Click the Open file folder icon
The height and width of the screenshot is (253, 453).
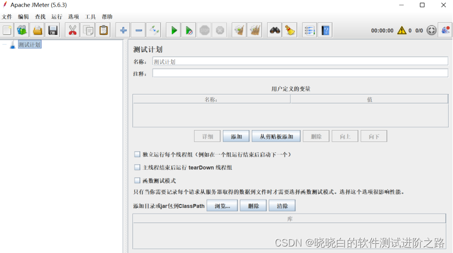coord(38,30)
